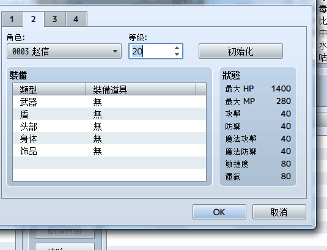Select the 头部 equipment row

109,127
